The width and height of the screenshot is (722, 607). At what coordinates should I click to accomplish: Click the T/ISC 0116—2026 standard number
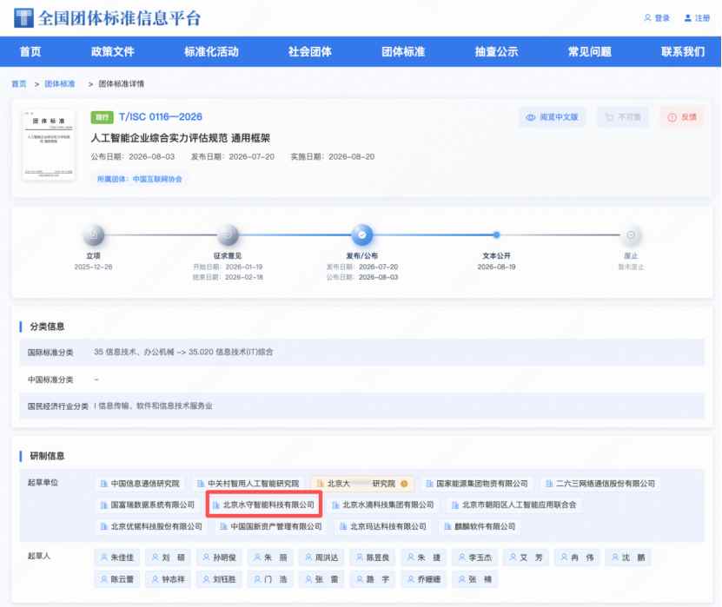160,117
